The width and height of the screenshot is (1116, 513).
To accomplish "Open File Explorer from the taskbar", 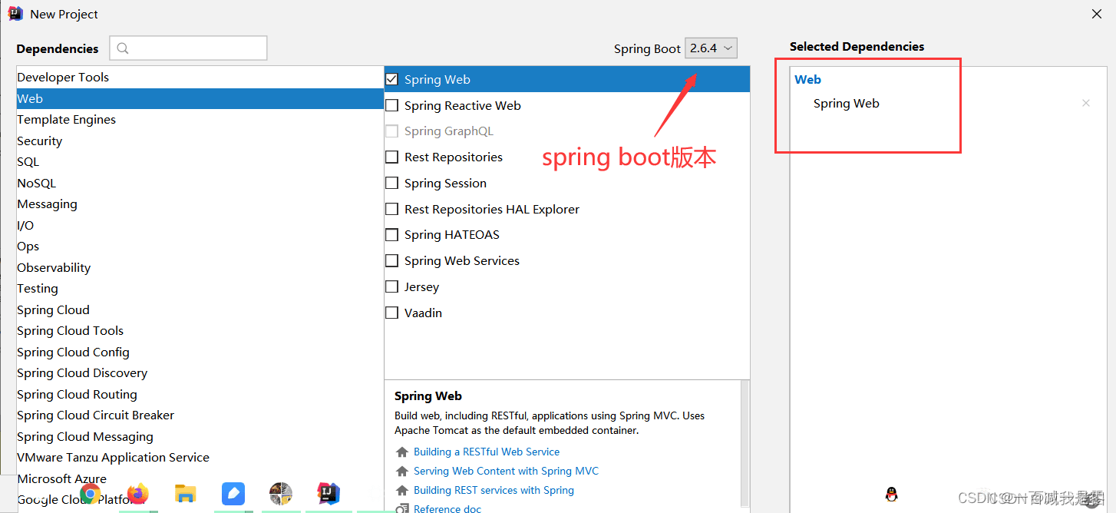I will pyautogui.click(x=186, y=493).
